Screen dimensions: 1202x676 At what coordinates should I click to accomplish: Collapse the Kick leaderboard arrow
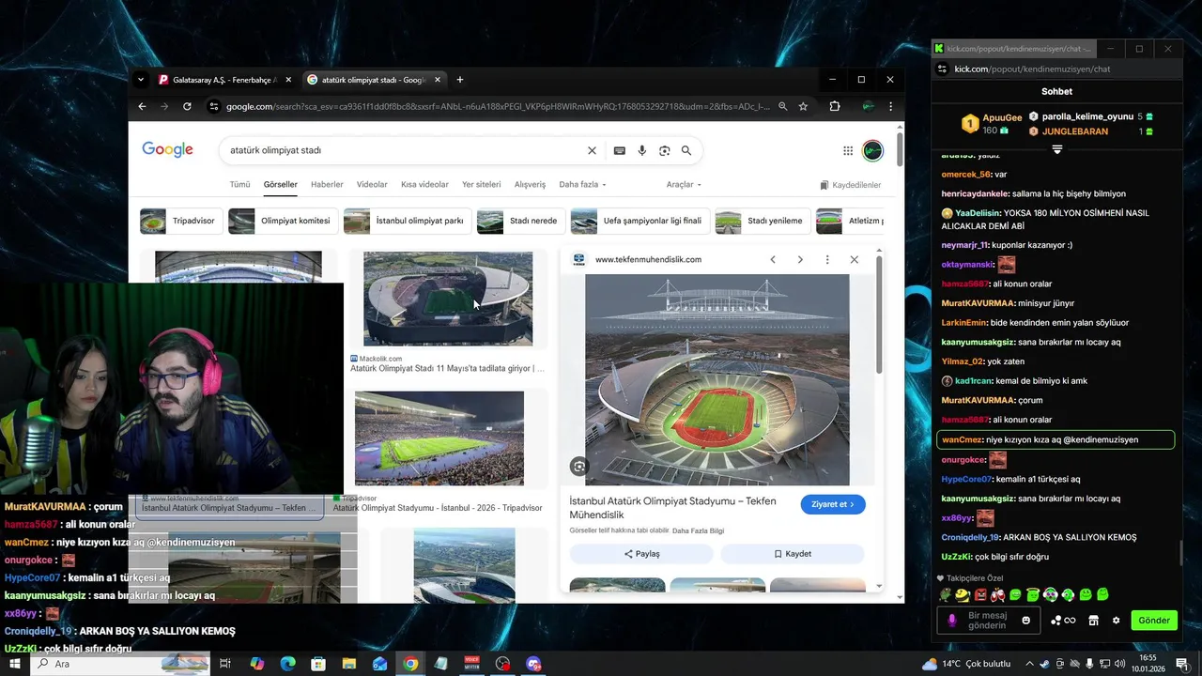click(x=1057, y=149)
